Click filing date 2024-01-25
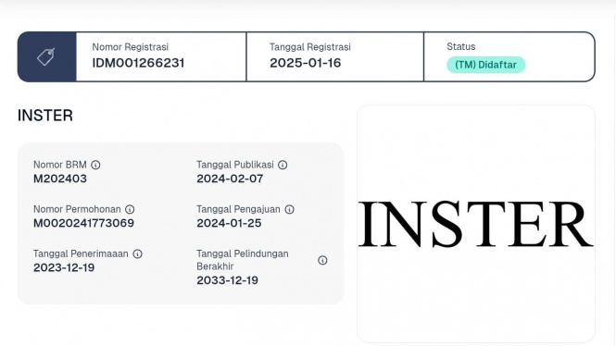 [229, 223]
